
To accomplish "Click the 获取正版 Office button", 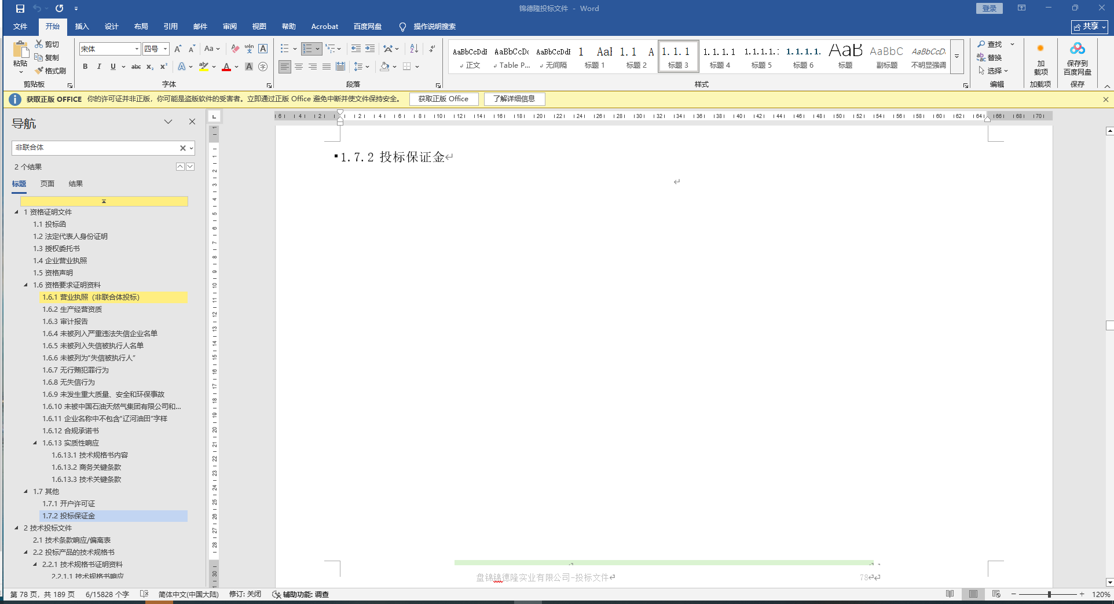I will (x=444, y=99).
